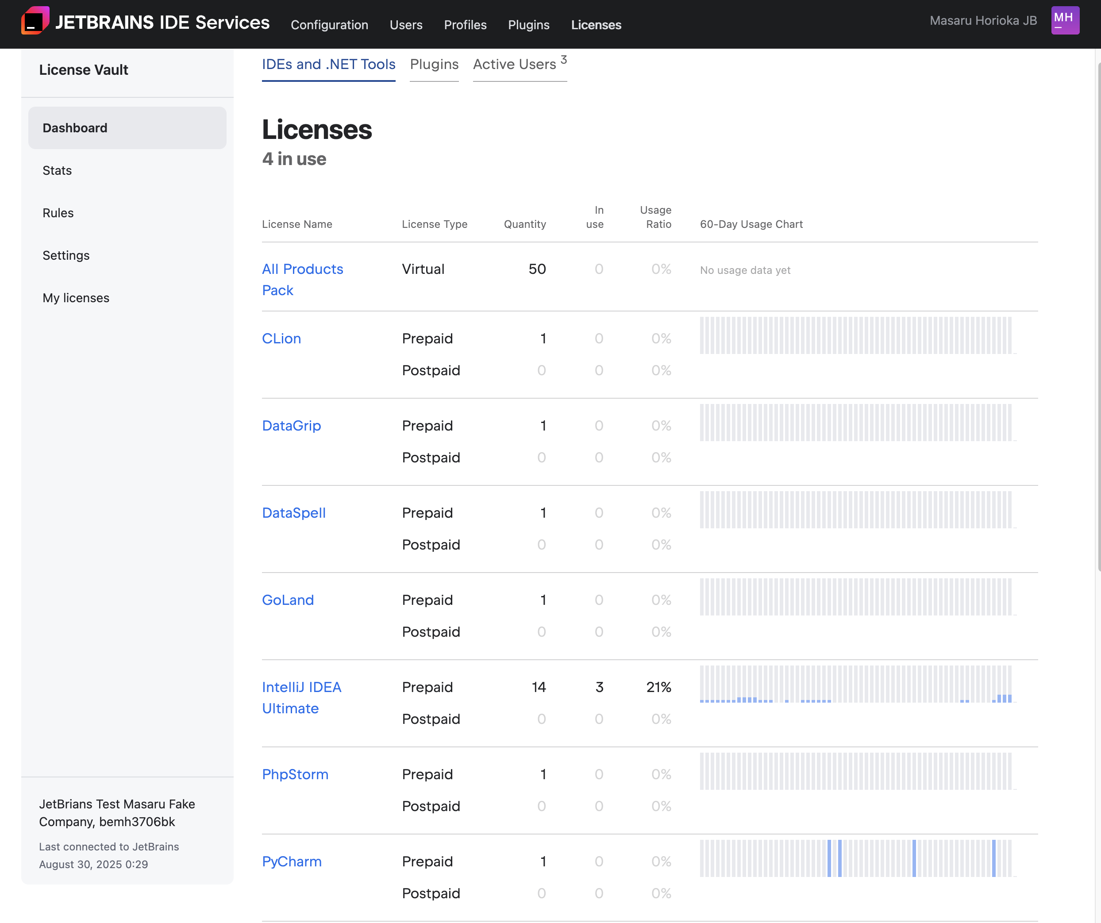
Task: Open the CLion license link
Action: pyautogui.click(x=281, y=338)
